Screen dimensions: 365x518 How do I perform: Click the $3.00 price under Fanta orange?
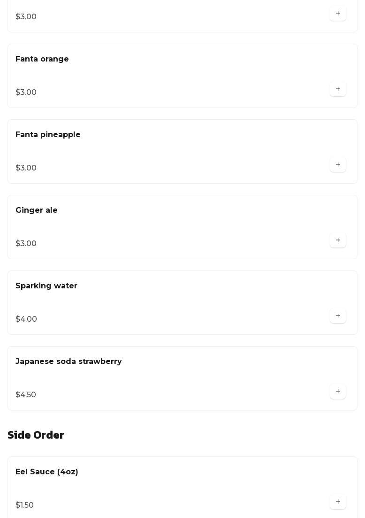[26, 93]
